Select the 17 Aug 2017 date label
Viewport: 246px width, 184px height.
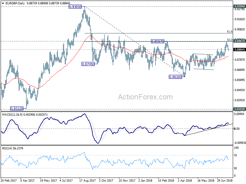[x=87, y=180]
